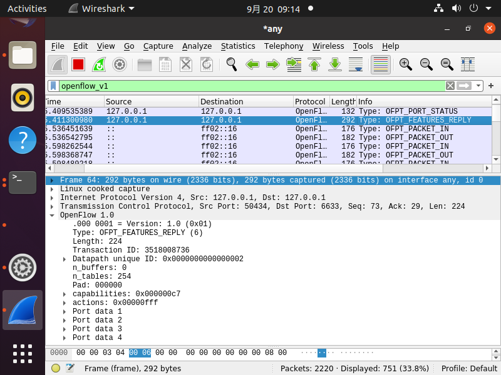Go to specified packet icon

[x=294, y=65]
